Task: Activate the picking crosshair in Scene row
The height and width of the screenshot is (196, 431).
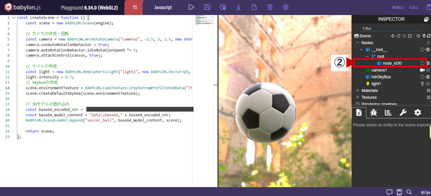Action: pos(418,36)
